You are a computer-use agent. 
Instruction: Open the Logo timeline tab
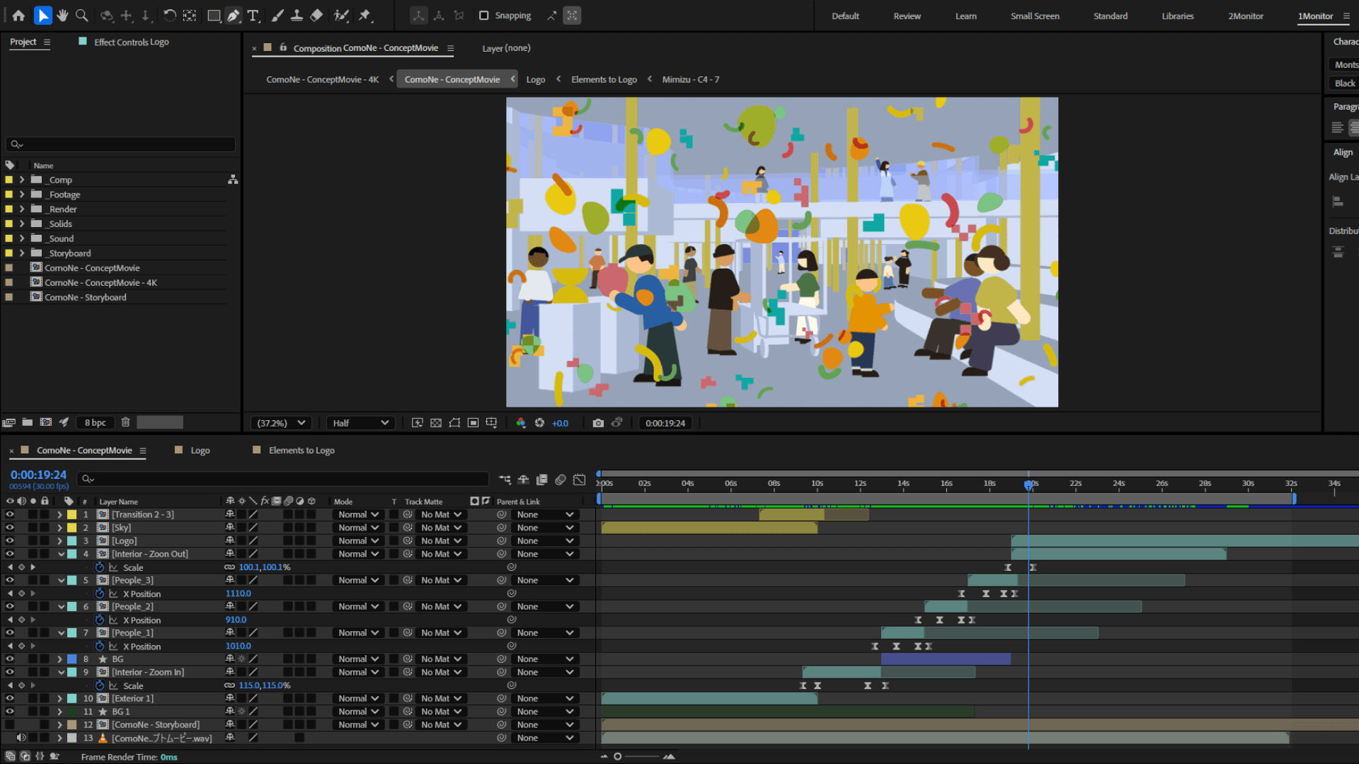[200, 451]
